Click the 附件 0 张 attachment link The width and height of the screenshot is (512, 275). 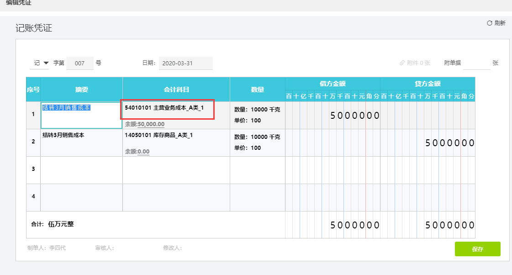coord(415,63)
